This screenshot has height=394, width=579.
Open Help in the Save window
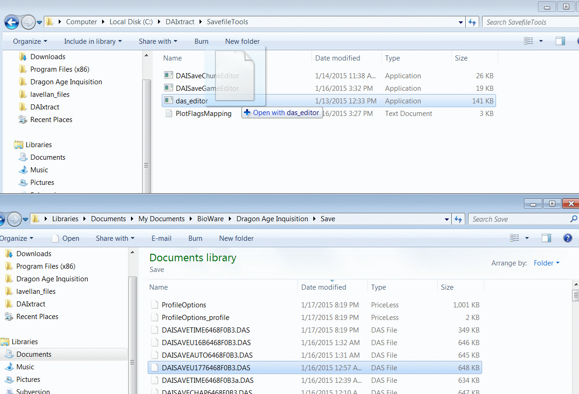tap(568, 238)
